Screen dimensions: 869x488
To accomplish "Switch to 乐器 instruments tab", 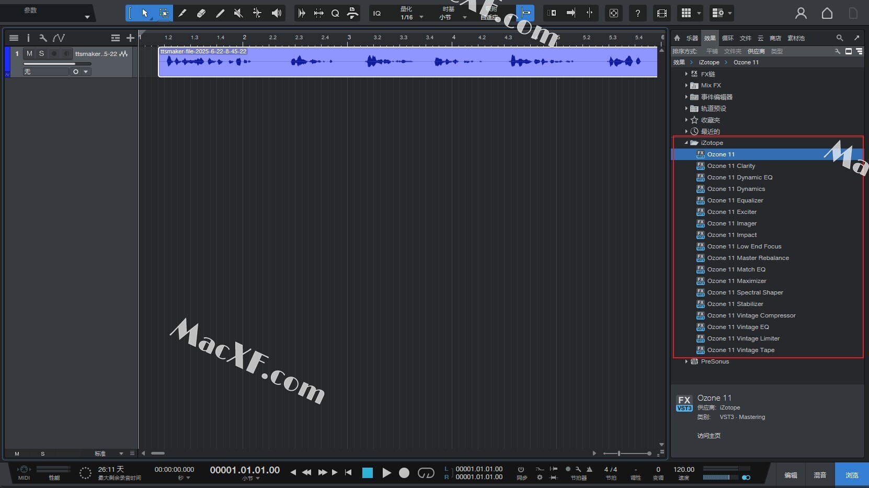I will pos(692,38).
